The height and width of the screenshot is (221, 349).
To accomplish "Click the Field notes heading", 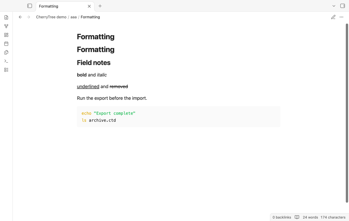I will (x=94, y=63).
